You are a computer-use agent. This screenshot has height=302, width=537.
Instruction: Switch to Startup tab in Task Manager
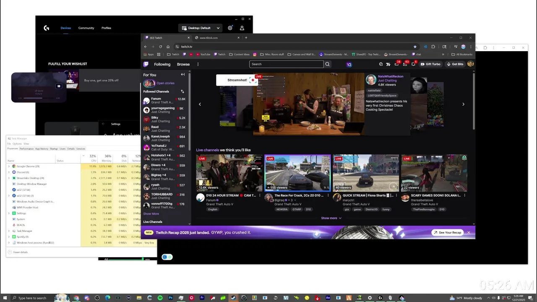pyautogui.click(x=54, y=148)
